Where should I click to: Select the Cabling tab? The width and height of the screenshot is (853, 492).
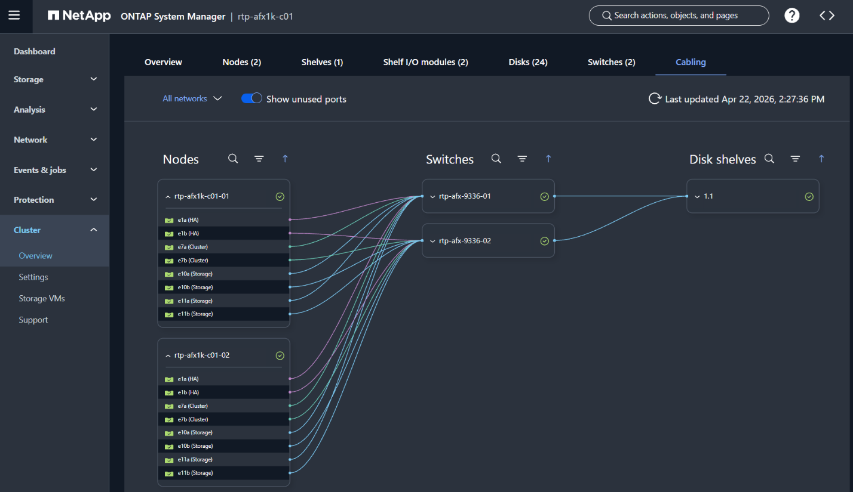coord(691,62)
